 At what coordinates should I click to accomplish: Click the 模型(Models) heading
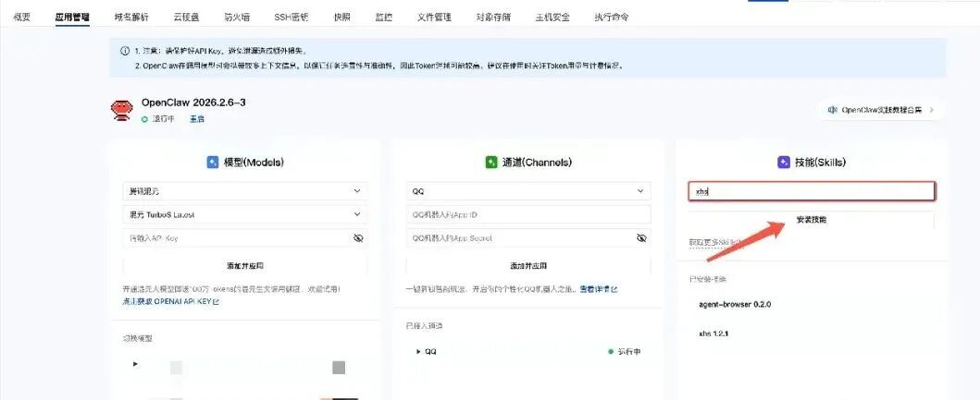(x=254, y=163)
